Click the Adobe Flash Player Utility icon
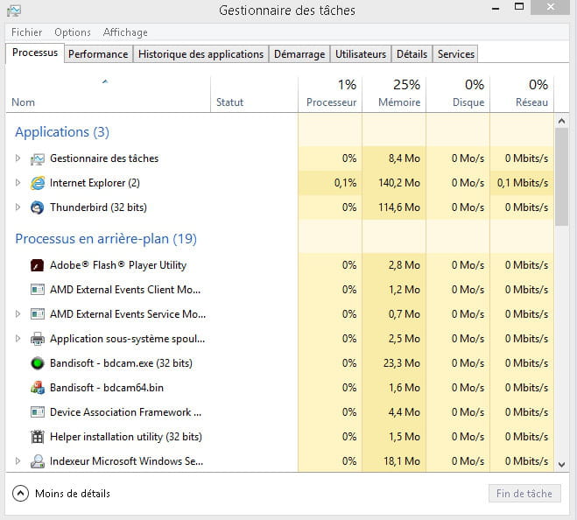This screenshot has height=520, width=577. 37,265
